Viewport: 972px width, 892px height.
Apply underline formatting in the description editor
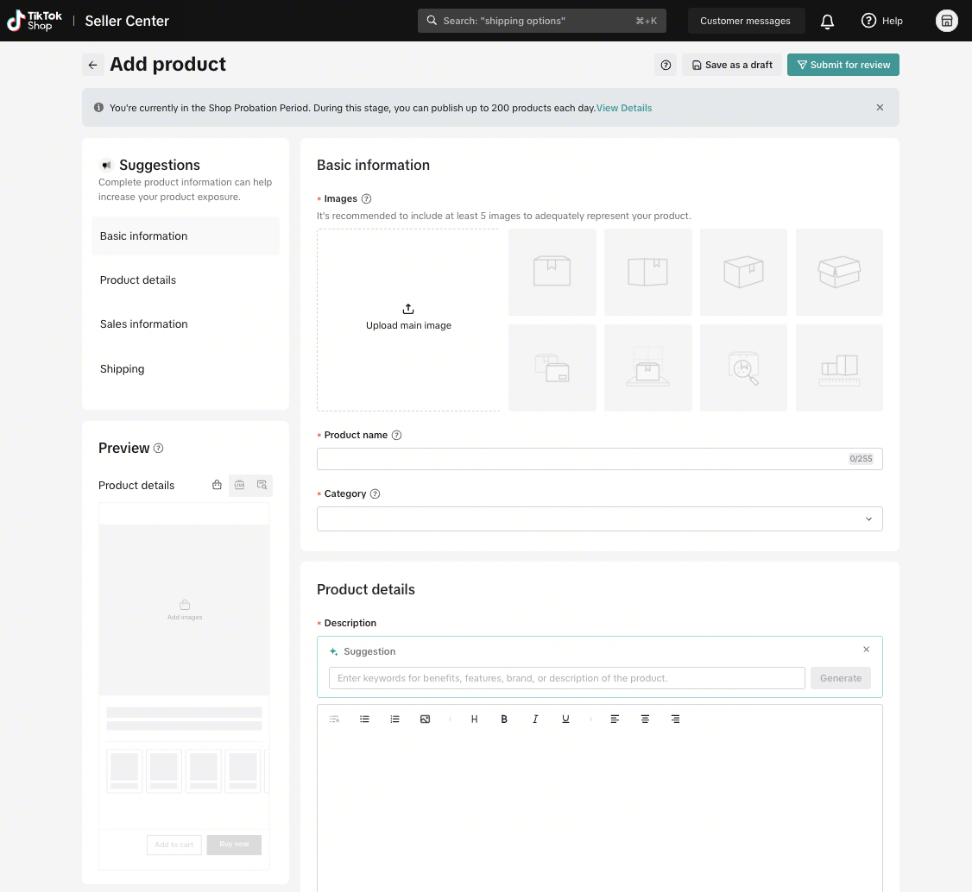point(565,719)
